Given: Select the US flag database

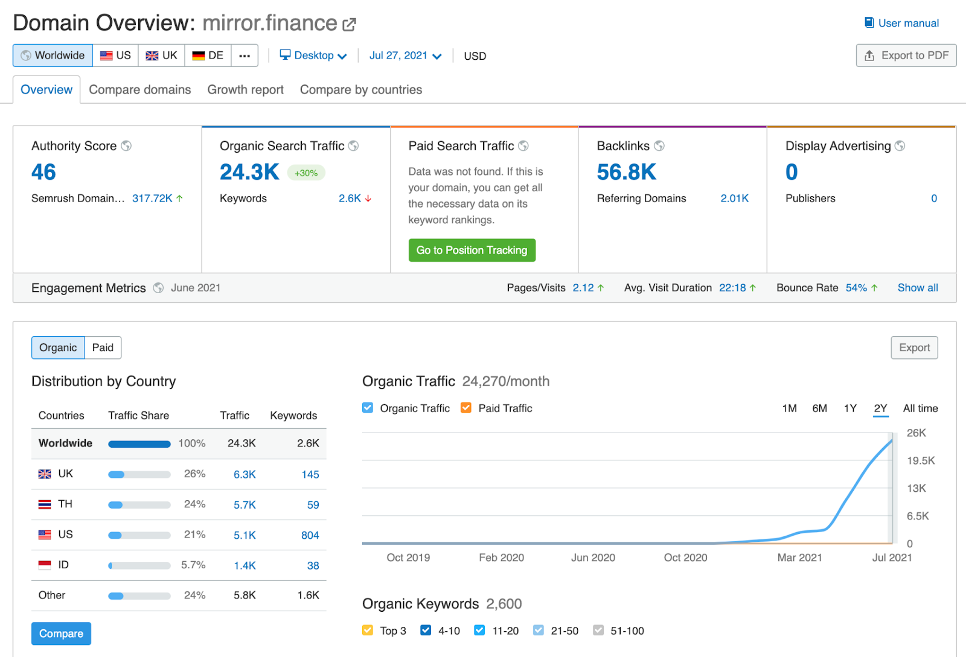Looking at the screenshot, I should [x=115, y=56].
